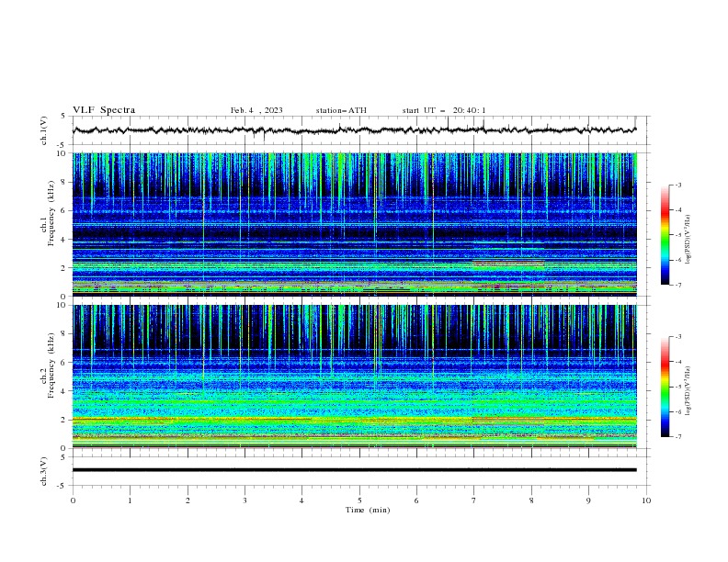Click the time axis tick label "1"
728x562 pixels.
(x=130, y=500)
